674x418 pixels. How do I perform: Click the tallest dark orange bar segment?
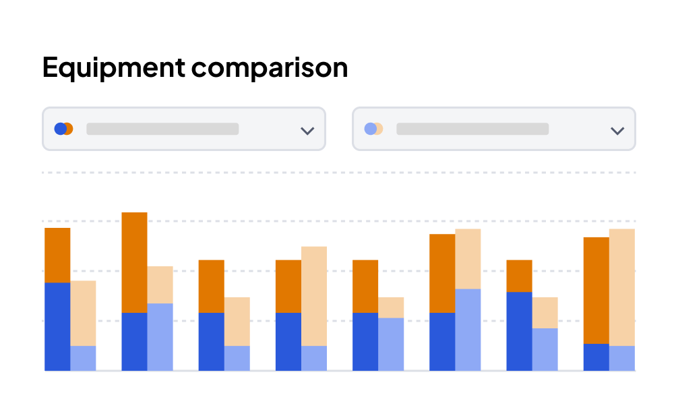click(x=134, y=262)
